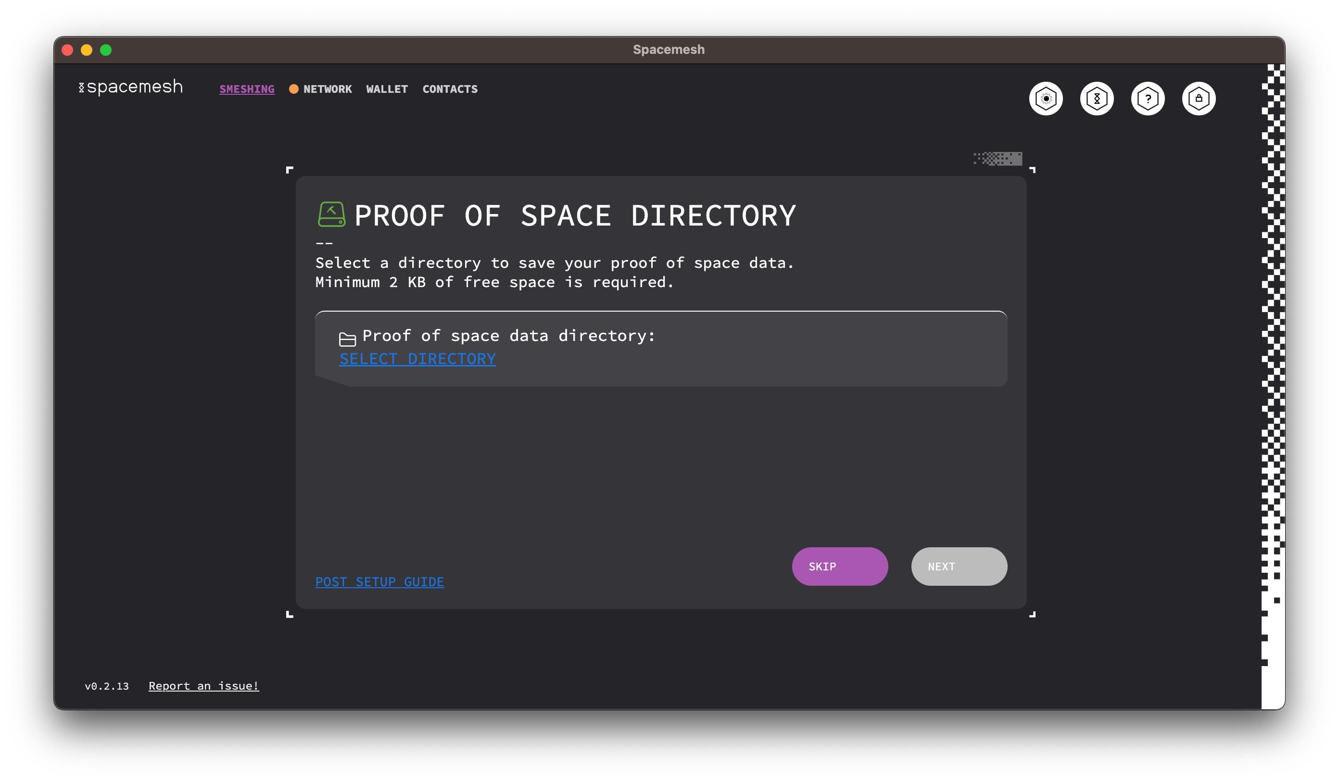The width and height of the screenshot is (1339, 781).
Task: Minimize the Spacemesh window
Action: 87,50
